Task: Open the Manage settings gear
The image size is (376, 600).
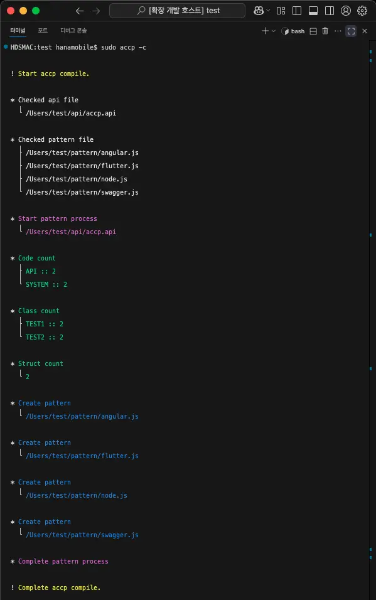Action: 362,11
